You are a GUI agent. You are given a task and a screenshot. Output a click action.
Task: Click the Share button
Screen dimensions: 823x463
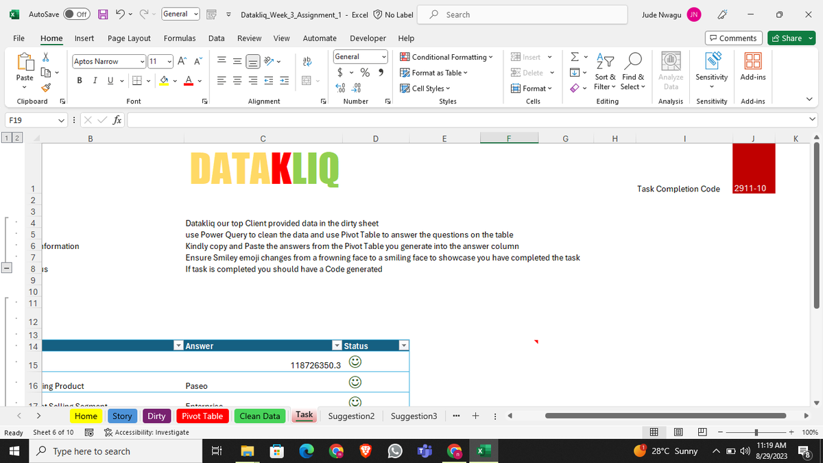pos(791,38)
